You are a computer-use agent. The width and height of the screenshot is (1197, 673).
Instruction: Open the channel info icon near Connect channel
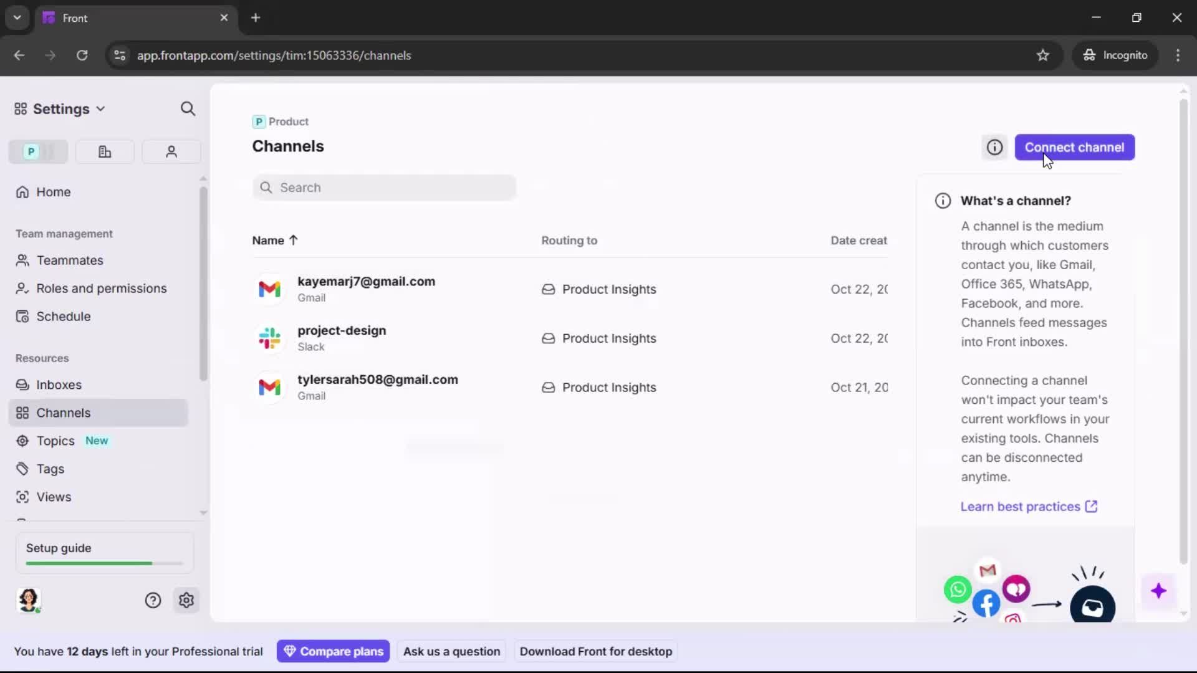(994, 147)
